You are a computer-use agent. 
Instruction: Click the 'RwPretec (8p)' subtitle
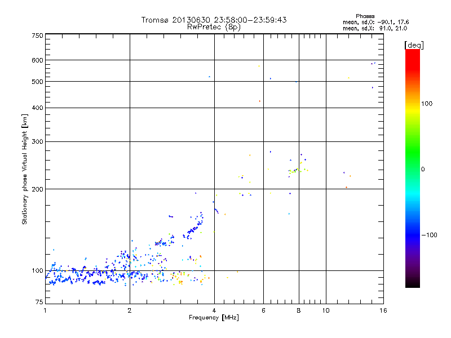(214, 27)
